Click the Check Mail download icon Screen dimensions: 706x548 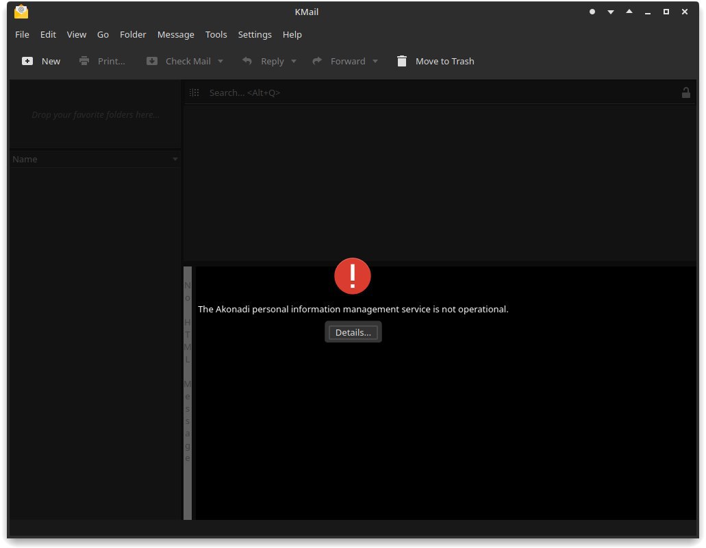[x=152, y=61]
